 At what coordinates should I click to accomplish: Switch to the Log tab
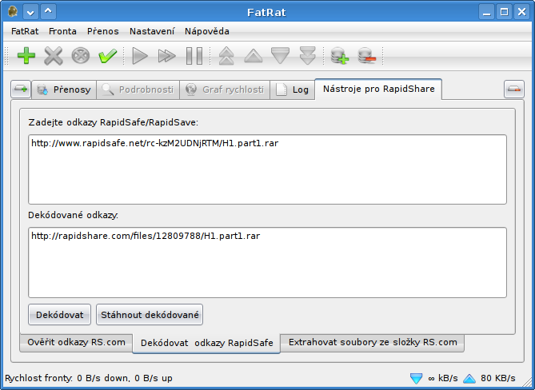(292, 90)
